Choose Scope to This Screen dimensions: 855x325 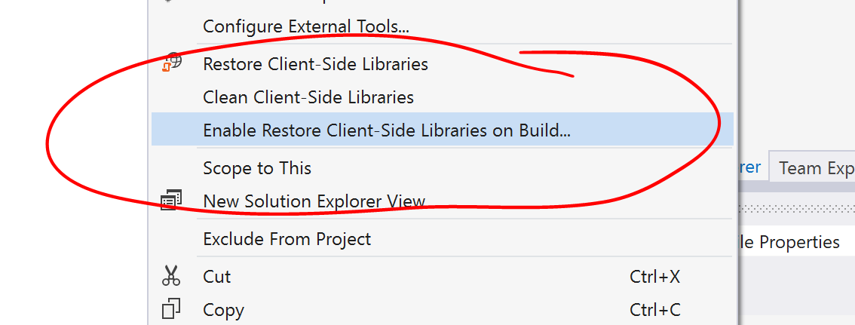pyautogui.click(x=257, y=168)
